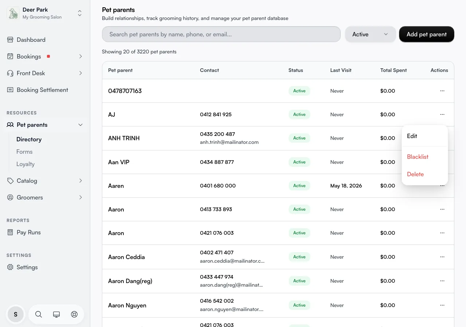Open the help lifebuoy icon
The image size is (466, 327).
(74, 314)
